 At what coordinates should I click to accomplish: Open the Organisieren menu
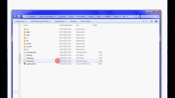pos(21,21)
